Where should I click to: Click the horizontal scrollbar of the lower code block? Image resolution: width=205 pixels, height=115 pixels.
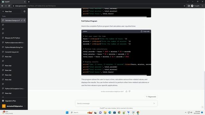[114, 75]
